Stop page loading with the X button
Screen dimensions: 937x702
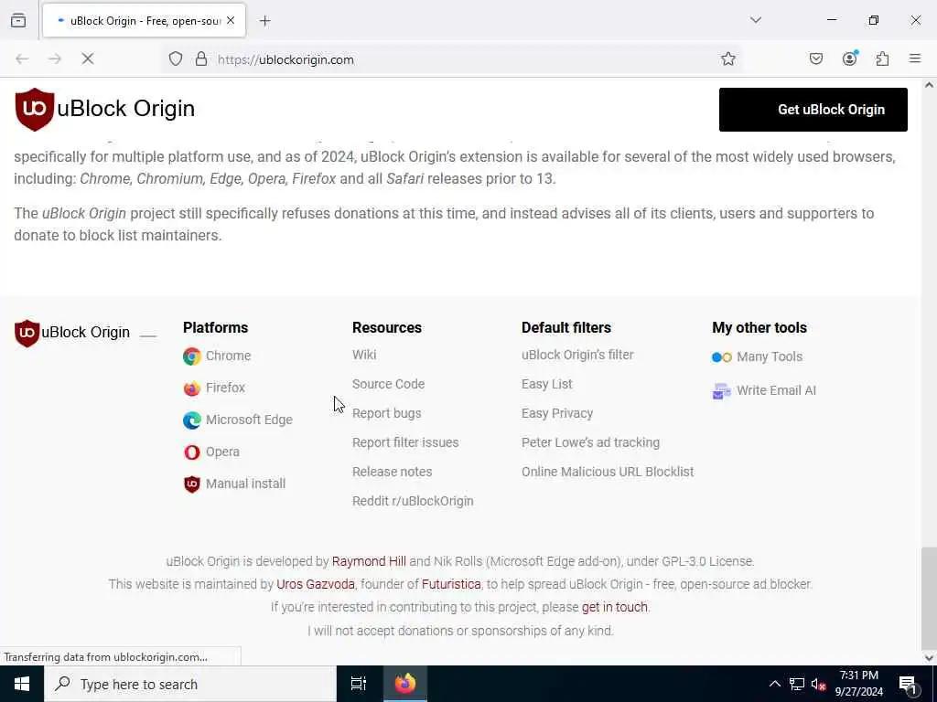[88, 58]
